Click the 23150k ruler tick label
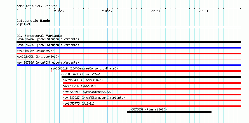Screen dimensions: 249x123 (59, 11)
